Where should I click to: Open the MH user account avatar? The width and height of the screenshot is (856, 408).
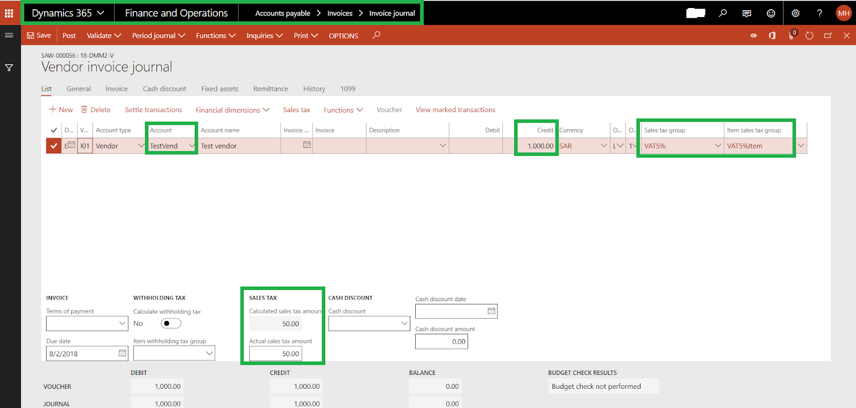tap(844, 13)
